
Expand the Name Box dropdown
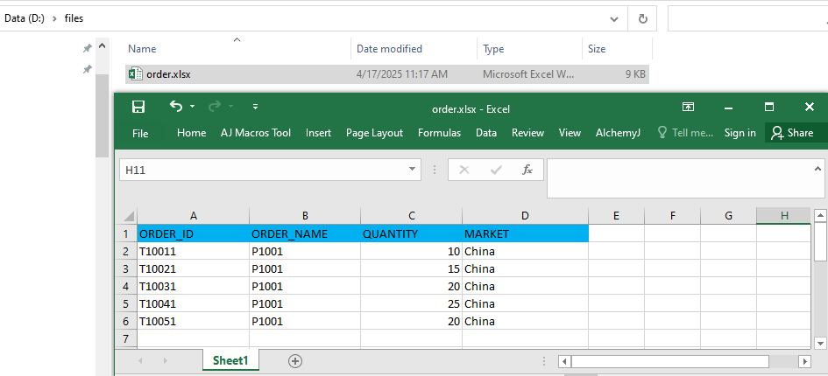(414, 170)
